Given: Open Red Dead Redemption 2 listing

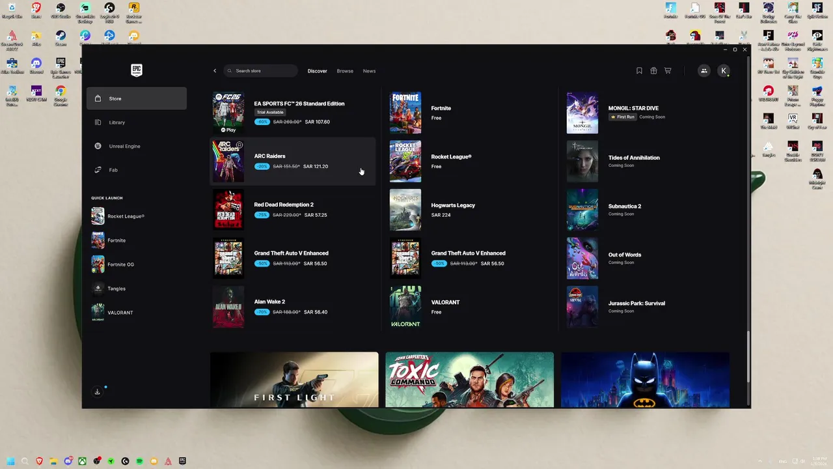Looking at the screenshot, I should click(x=293, y=210).
